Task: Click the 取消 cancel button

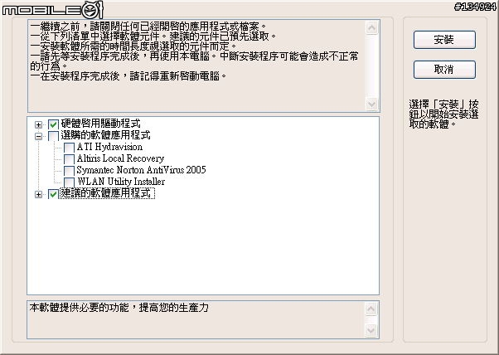Action: 444,70
